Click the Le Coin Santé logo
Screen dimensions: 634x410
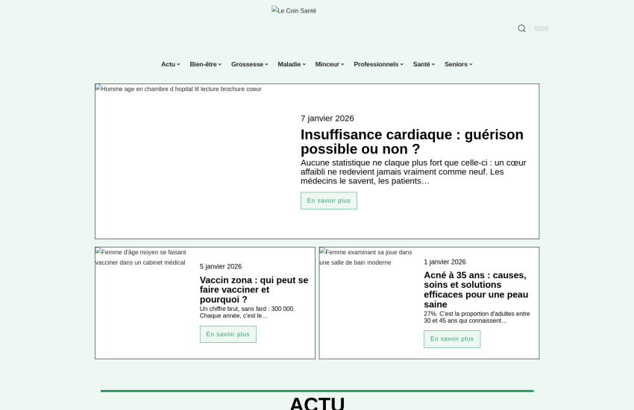[x=294, y=10]
